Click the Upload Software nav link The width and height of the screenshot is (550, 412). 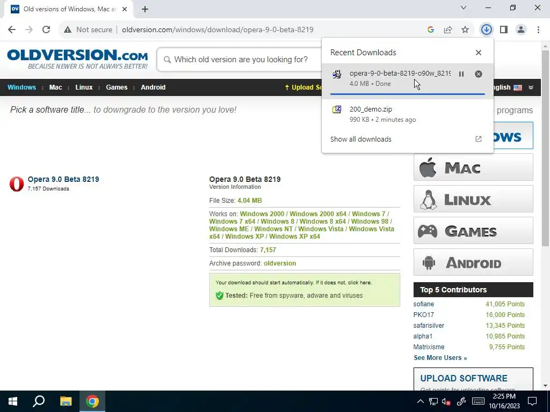(303, 87)
